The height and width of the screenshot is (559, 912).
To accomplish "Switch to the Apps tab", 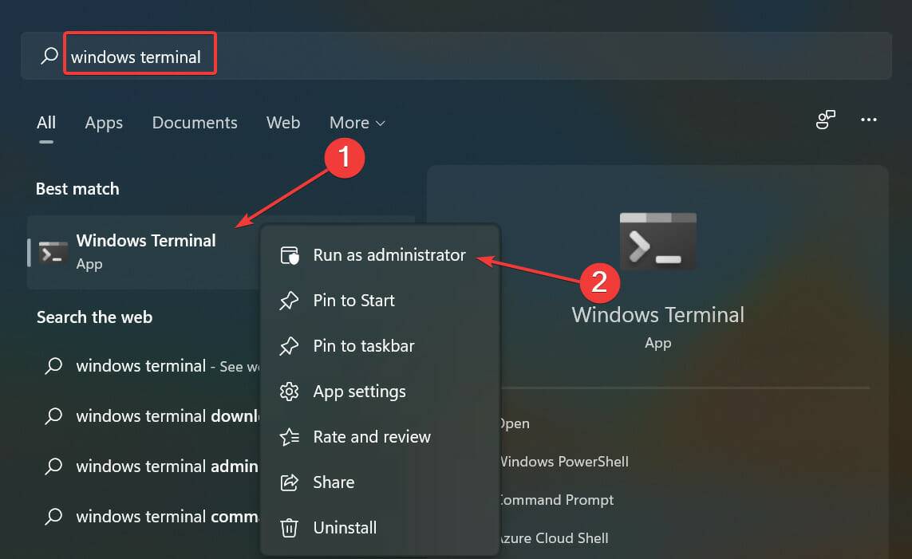I will tap(103, 123).
